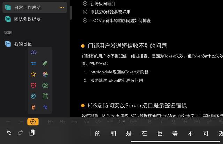The width and height of the screenshot is (223, 144).
Task: Insert a photo from the photo library icon
Action: tap(45, 74)
